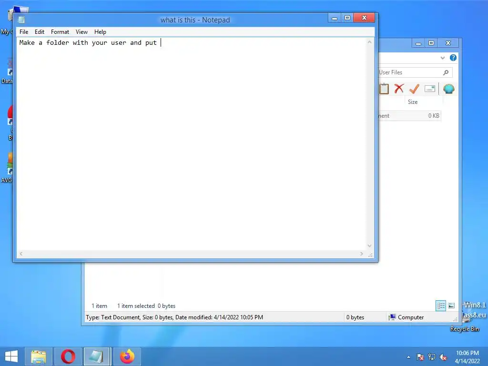The image size is (488, 366).
Task: Minimize the Explorer window behind Notepad
Action: (418, 43)
